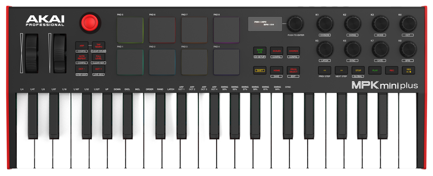
Task: Hold the yellow SHIFT button
Action: coord(260,70)
